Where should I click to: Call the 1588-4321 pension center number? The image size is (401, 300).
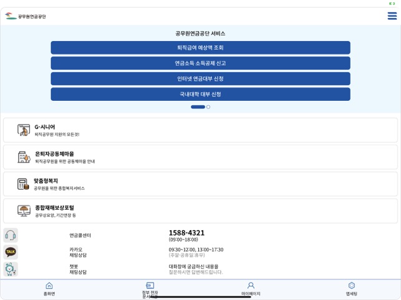click(x=186, y=233)
